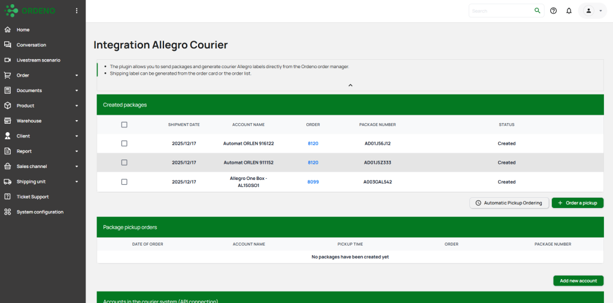Click the Pickup Time column header
Viewport: 613px width, 303px height.
(350, 244)
